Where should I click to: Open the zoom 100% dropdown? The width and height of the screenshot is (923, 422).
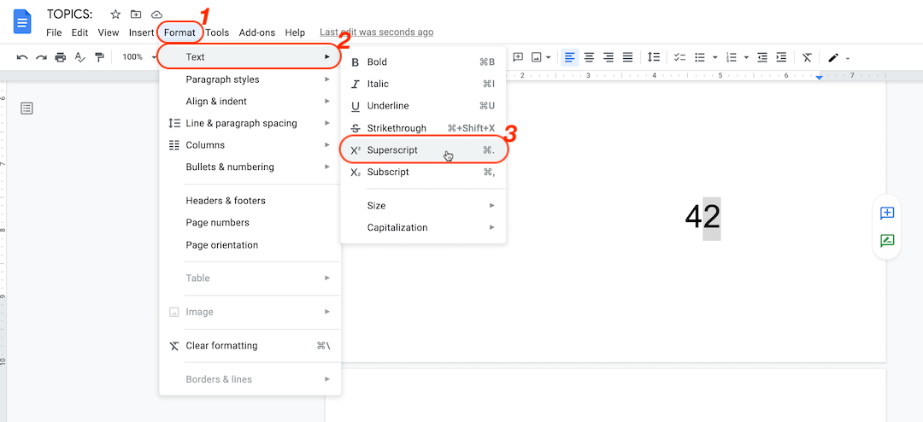pyautogui.click(x=137, y=57)
